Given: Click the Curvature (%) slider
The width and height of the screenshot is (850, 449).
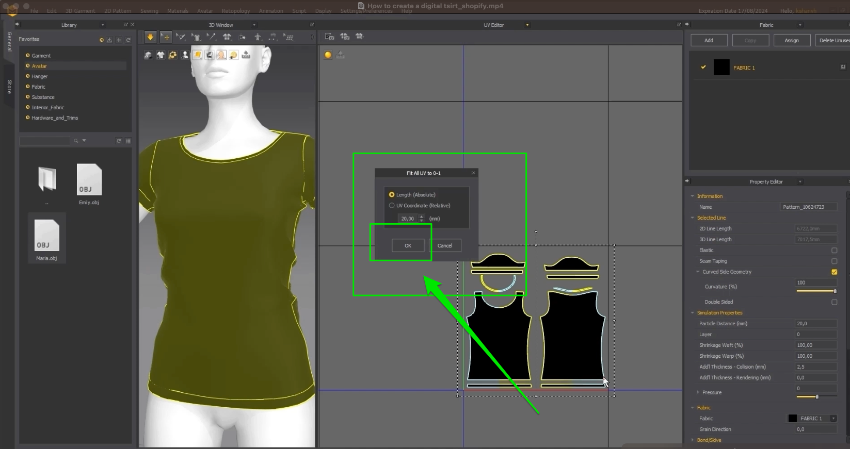Looking at the screenshot, I should click(816, 291).
